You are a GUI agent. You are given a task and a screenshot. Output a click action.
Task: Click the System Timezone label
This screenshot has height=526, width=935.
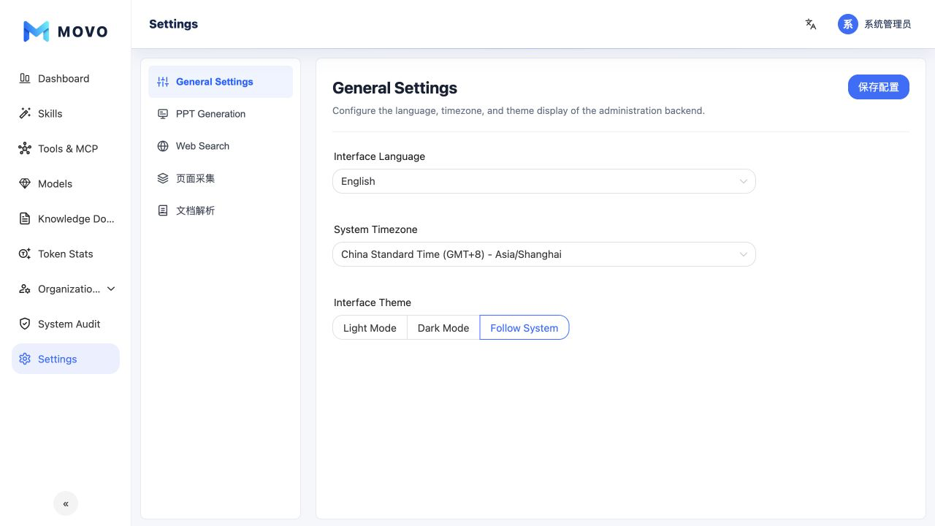(375, 229)
